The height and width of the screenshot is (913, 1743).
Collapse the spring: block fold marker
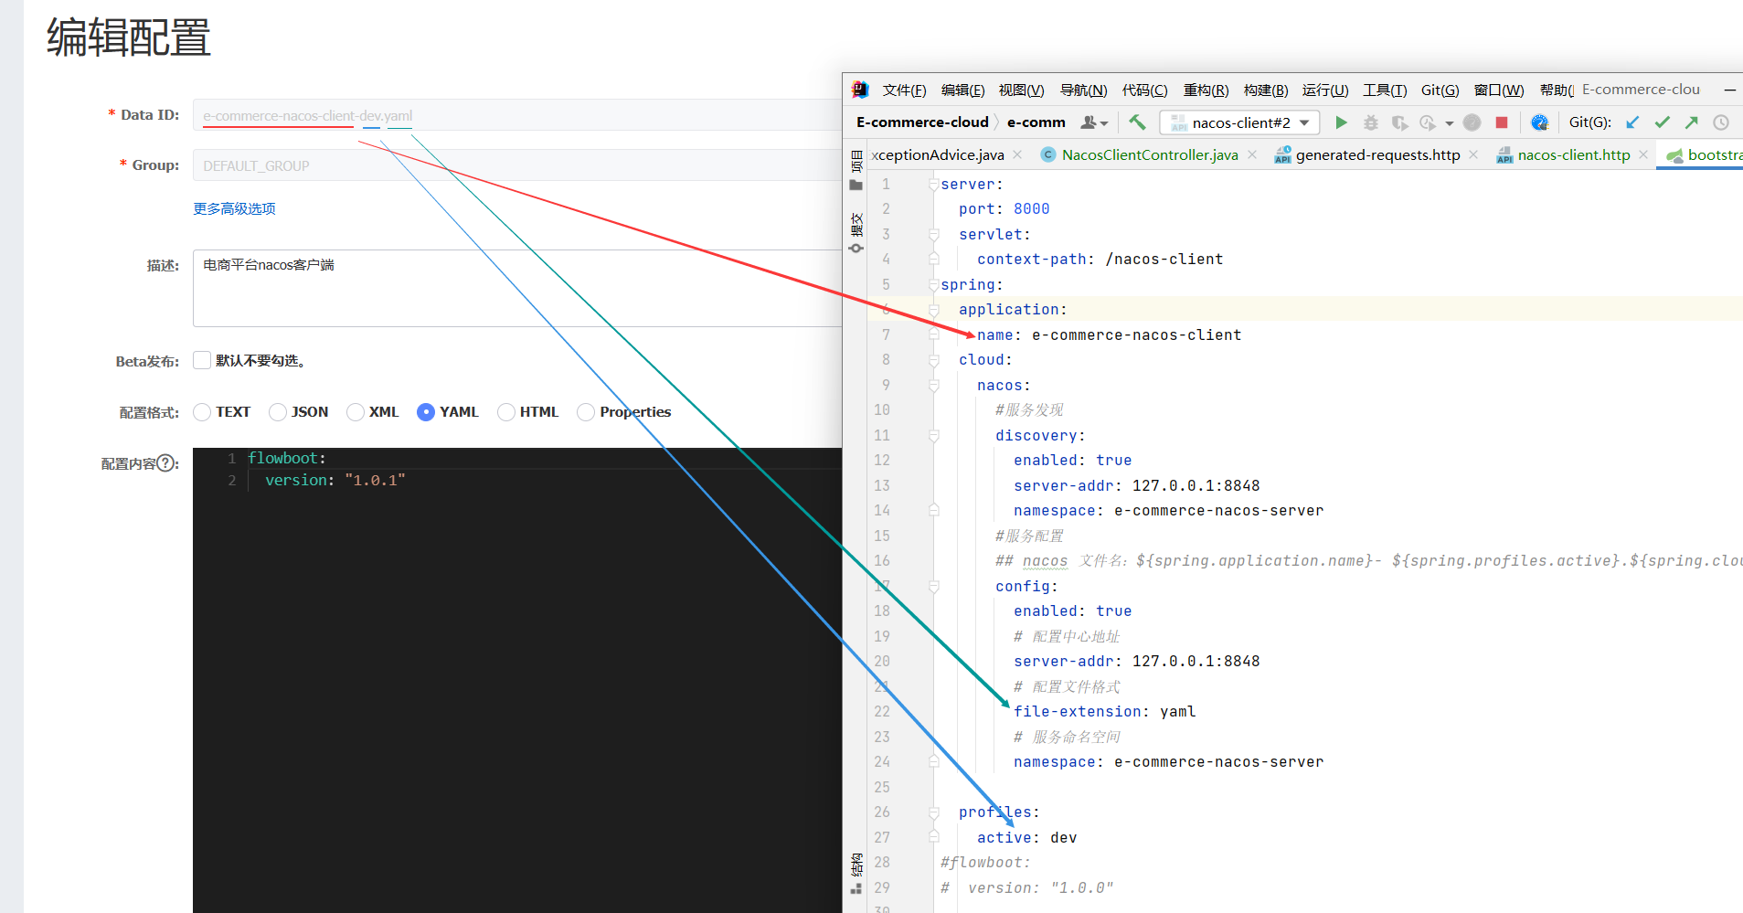point(933,285)
